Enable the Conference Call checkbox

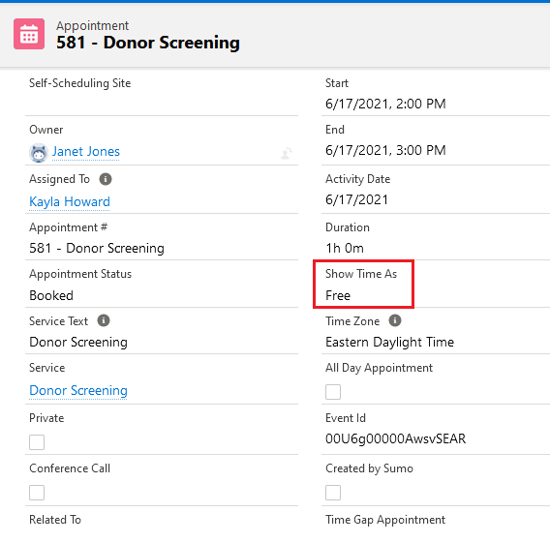[37, 493]
